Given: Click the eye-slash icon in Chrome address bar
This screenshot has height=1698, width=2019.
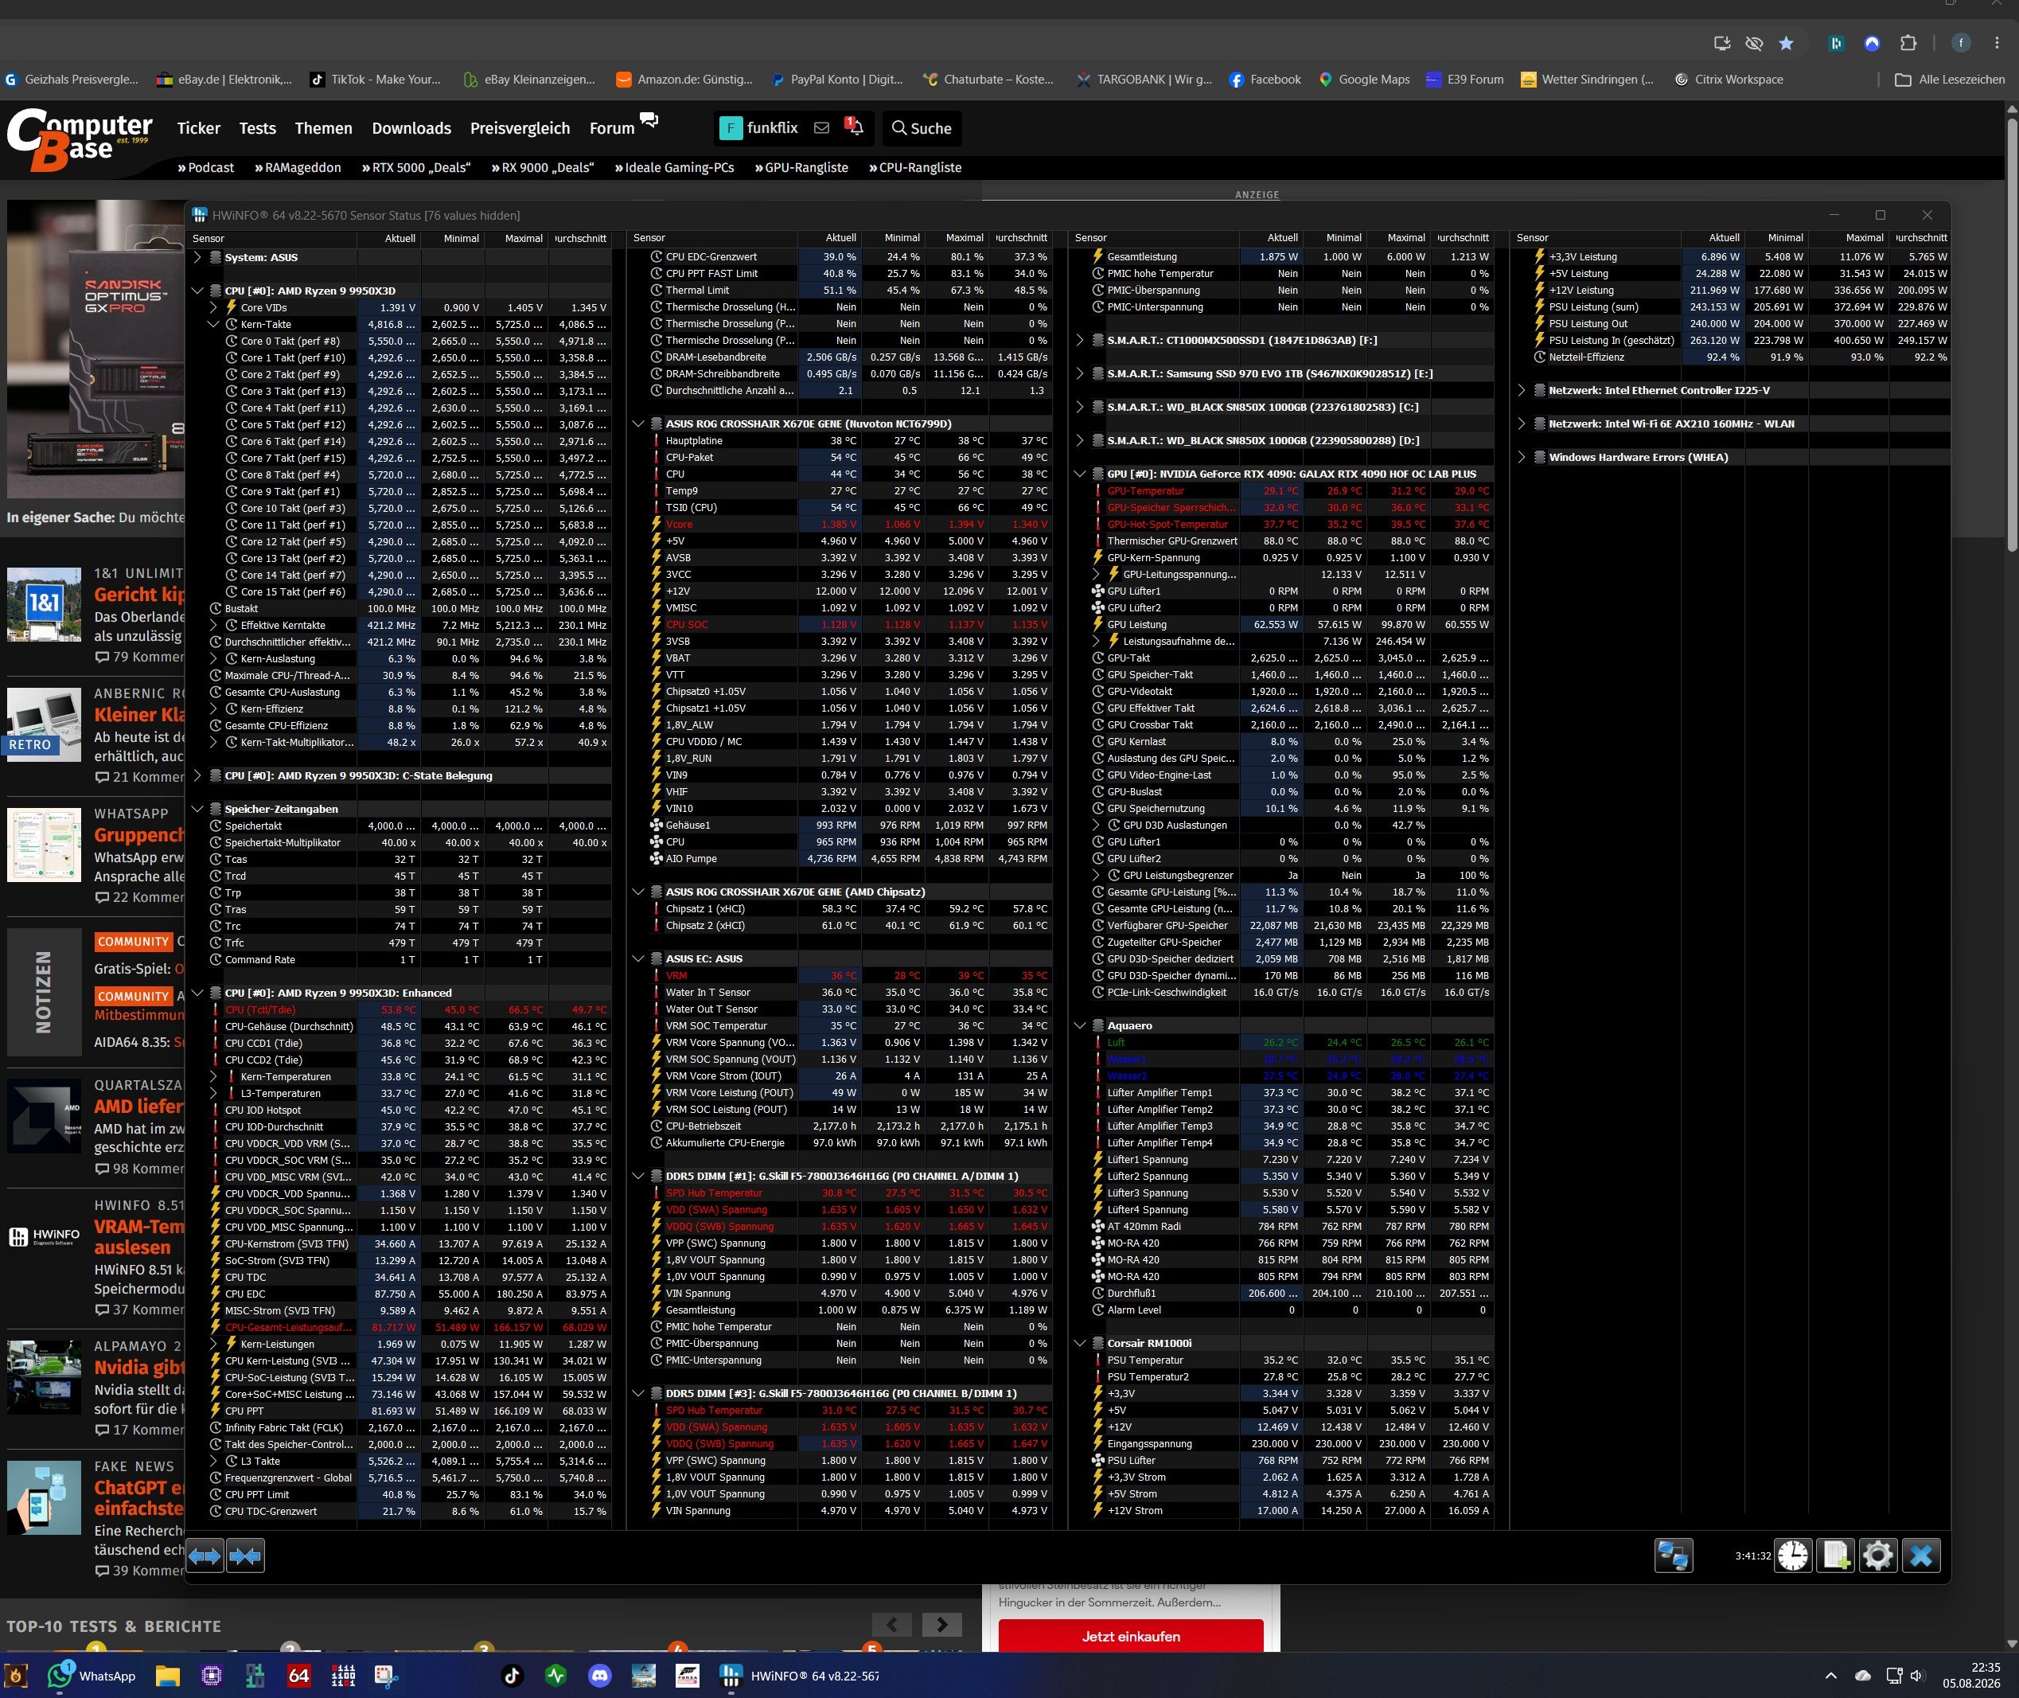Looking at the screenshot, I should [x=1754, y=43].
